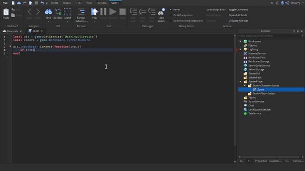Click the Undo arrow in quick access bar
This screenshot has height=171, width=305.
click(x=42, y=3)
